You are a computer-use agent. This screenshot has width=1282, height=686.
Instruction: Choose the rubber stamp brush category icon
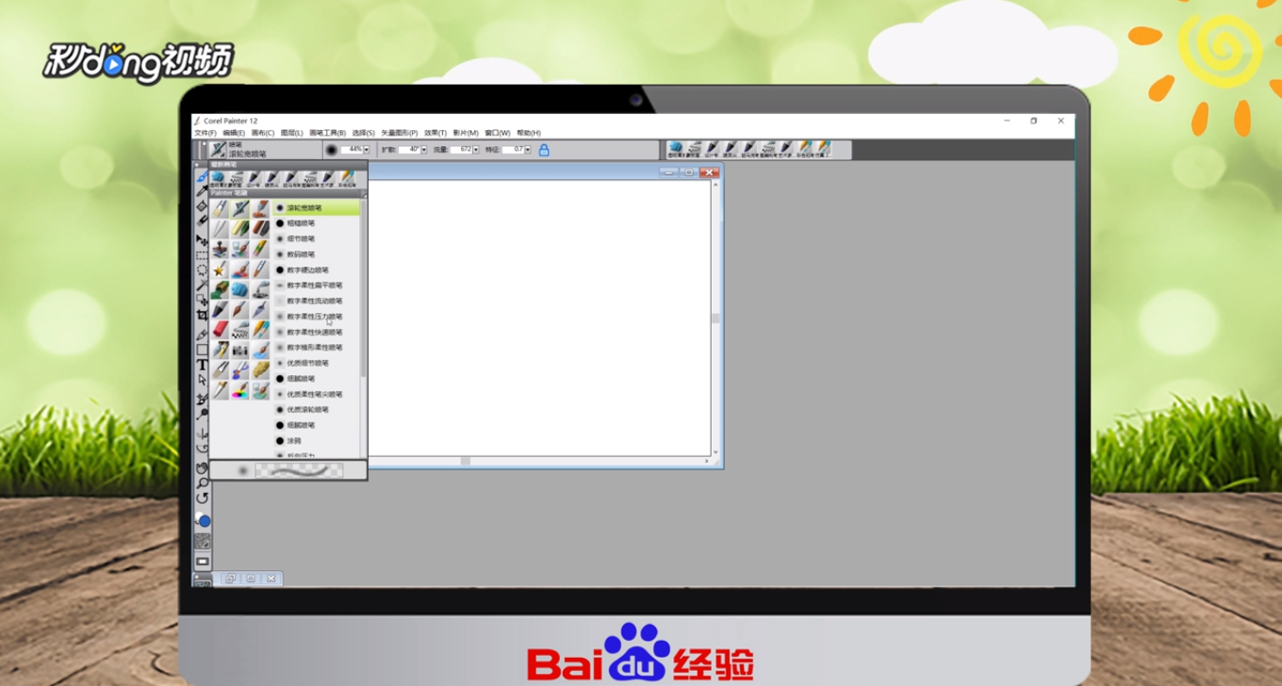(220, 249)
